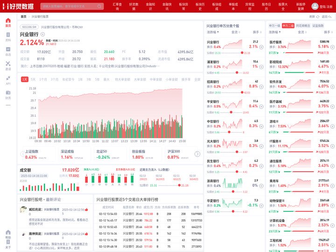Open the 板块异常 top menu
Viewport: 336px width, 252px height.
click(x=183, y=7)
